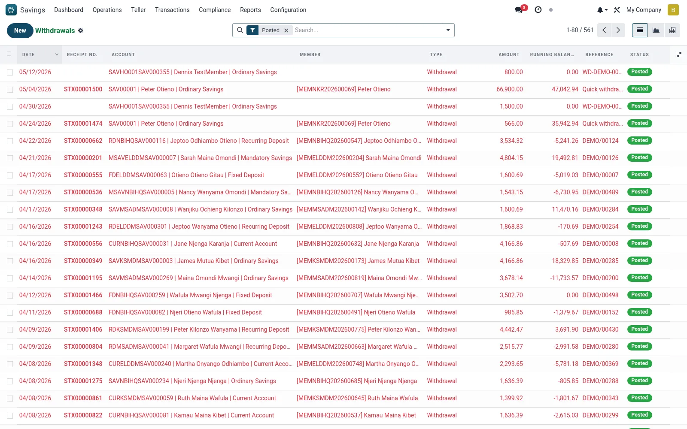This screenshot has height=429, width=687.
Task: Select the STX00001474 row checkbox
Action: (x=9, y=124)
